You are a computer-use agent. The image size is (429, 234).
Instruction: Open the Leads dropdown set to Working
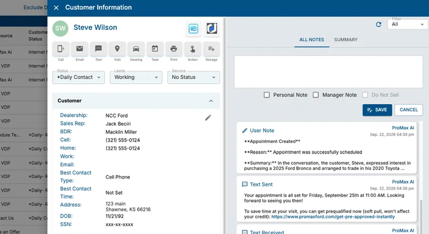pyautogui.click(x=136, y=77)
